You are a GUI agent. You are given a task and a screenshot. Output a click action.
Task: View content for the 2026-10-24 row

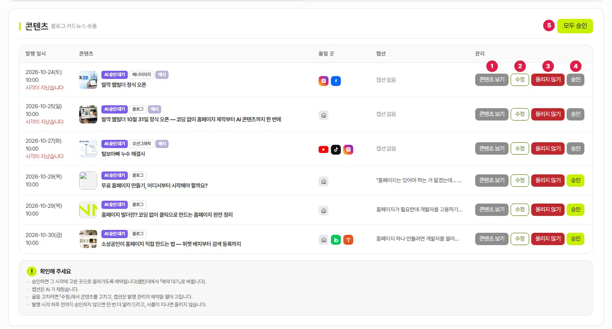pyautogui.click(x=492, y=80)
